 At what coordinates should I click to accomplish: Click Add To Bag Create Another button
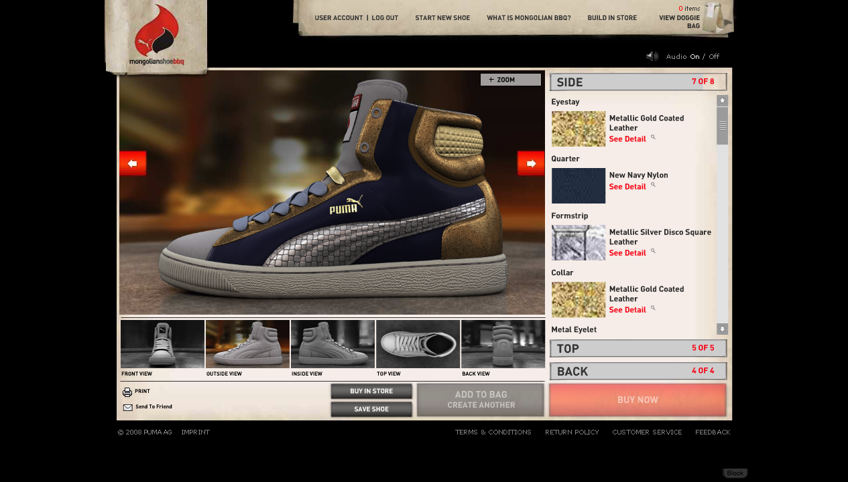click(x=481, y=400)
